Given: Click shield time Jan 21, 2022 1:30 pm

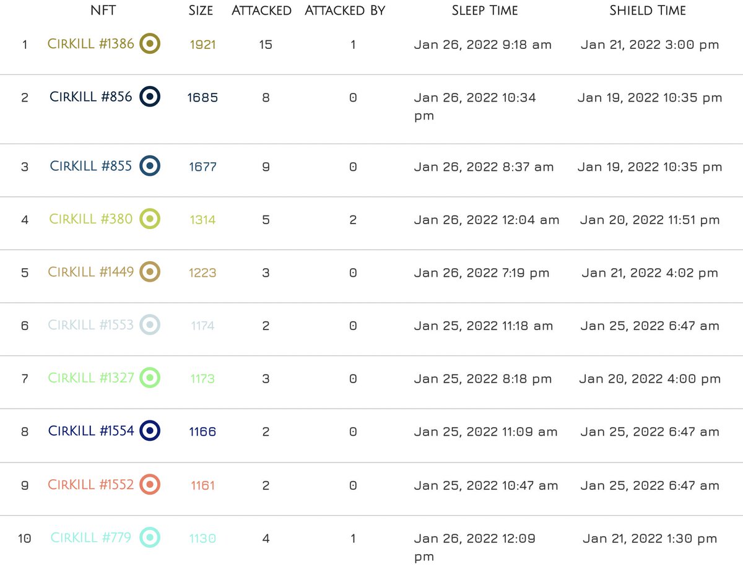Looking at the screenshot, I should [x=650, y=539].
